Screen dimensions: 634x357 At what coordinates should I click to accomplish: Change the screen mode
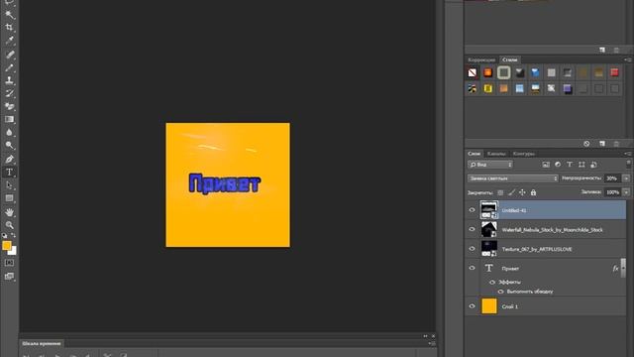[9, 277]
